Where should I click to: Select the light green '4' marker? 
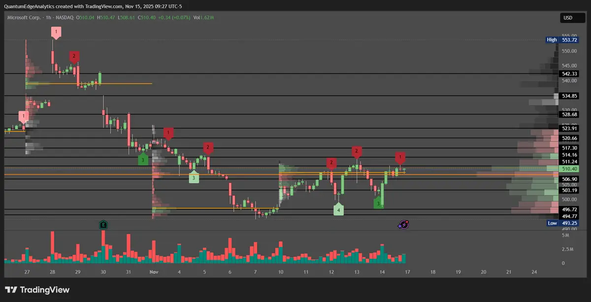[x=338, y=210]
